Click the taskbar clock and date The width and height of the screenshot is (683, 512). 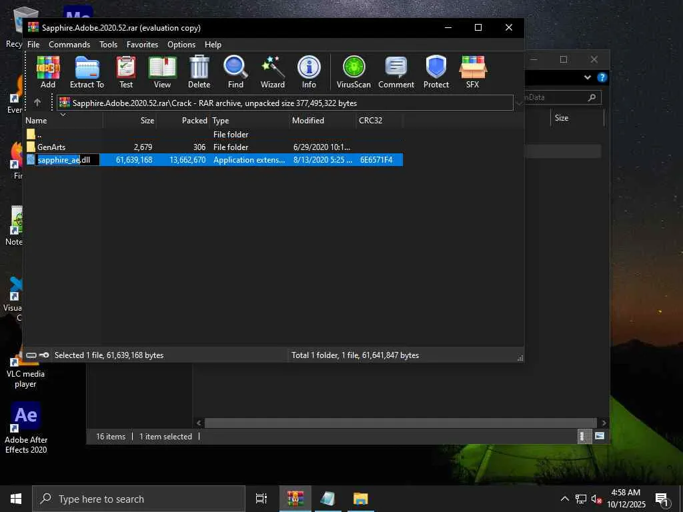click(x=626, y=499)
